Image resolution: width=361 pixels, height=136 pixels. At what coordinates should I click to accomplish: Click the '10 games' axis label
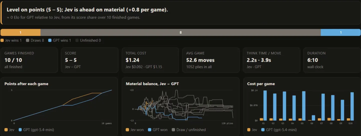[107, 123]
